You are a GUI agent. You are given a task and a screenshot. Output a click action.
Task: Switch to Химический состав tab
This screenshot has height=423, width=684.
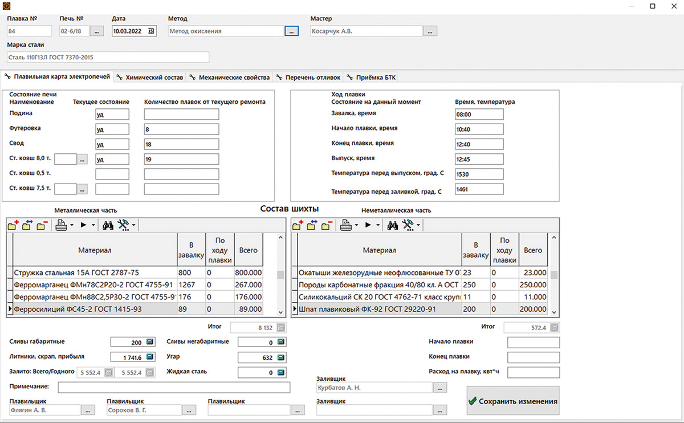pyautogui.click(x=150, y=77)
